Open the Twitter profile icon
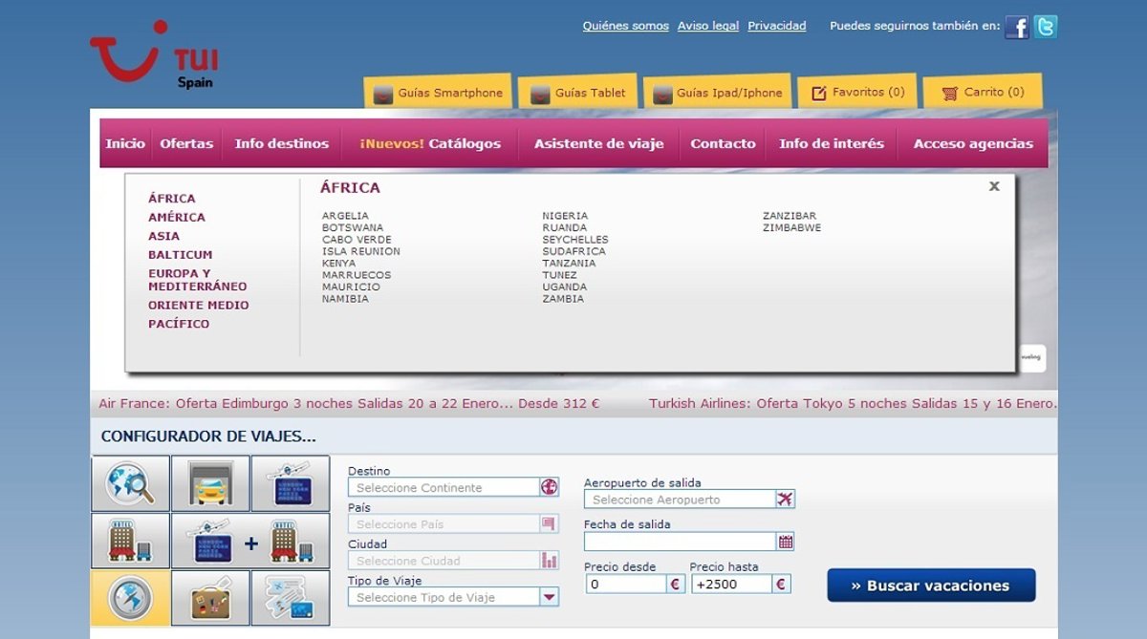This screenshot has height=639, width=1147. [x=1046, y=27]
